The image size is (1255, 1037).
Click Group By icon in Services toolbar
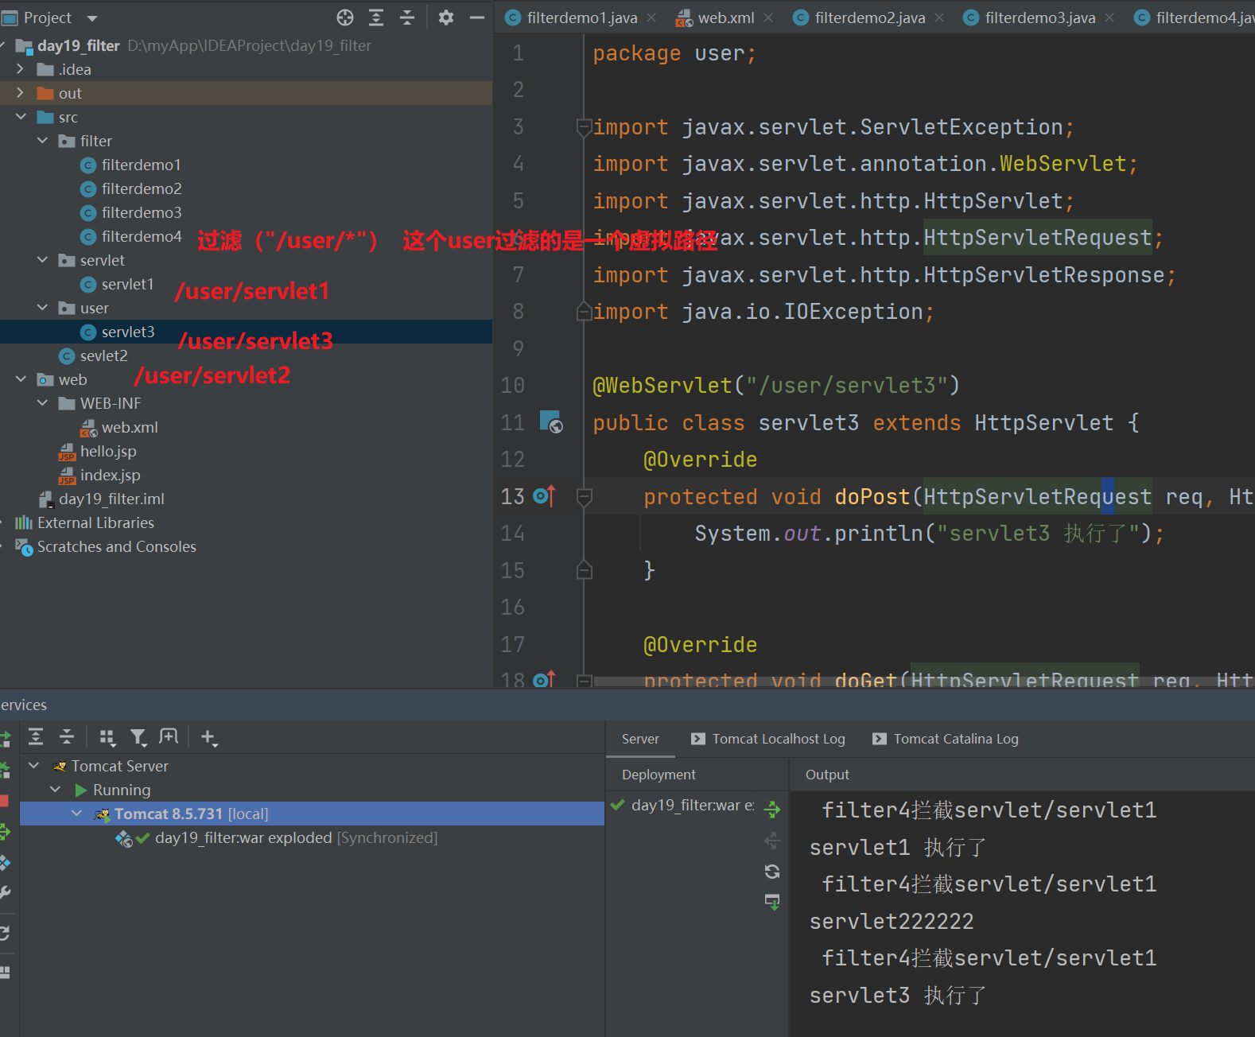(107, 737)
